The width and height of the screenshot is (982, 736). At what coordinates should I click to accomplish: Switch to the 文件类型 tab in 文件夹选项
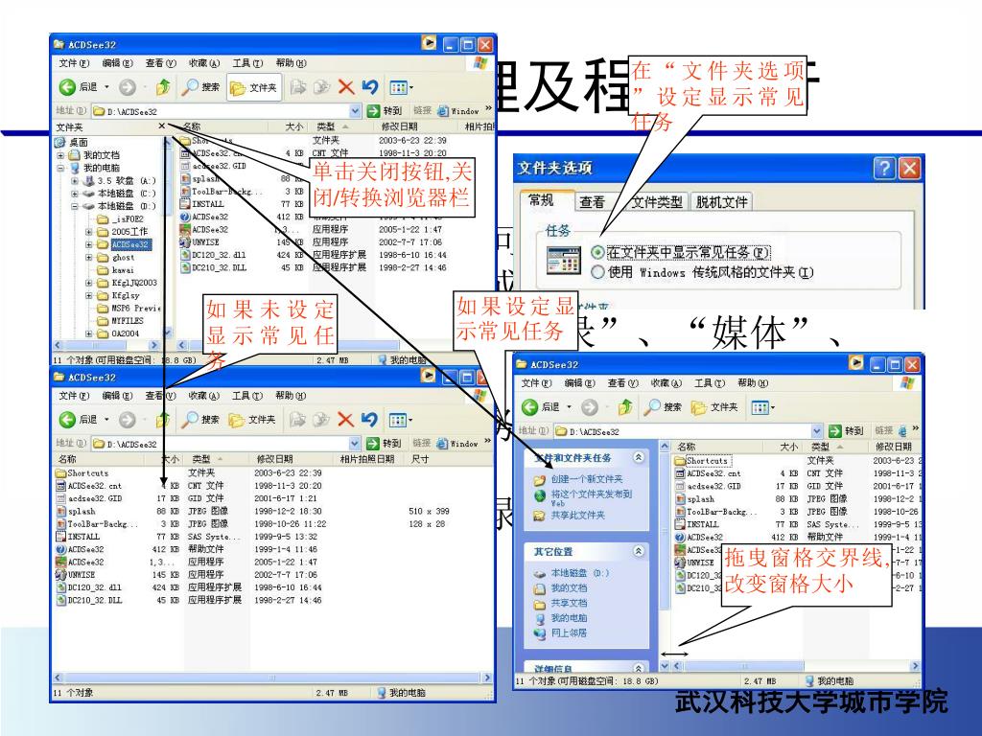coord(656,201)
